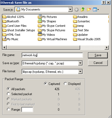Select the My Pictures folder icon
Screen dimensions: 112x118
click(x=40, y=17)
